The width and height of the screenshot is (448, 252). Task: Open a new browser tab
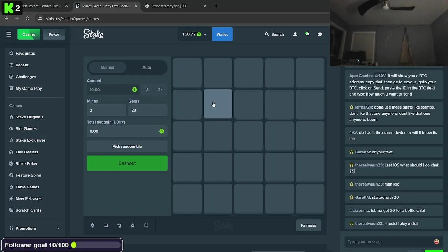point(216,6)
